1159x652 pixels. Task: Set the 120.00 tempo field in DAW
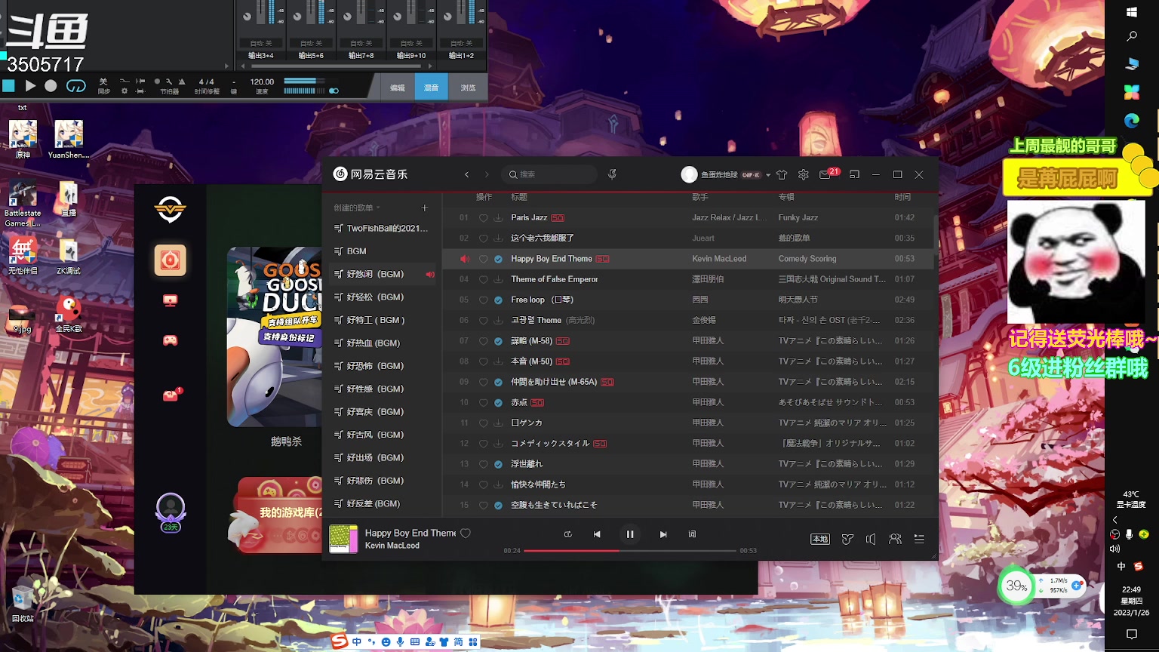262,81
